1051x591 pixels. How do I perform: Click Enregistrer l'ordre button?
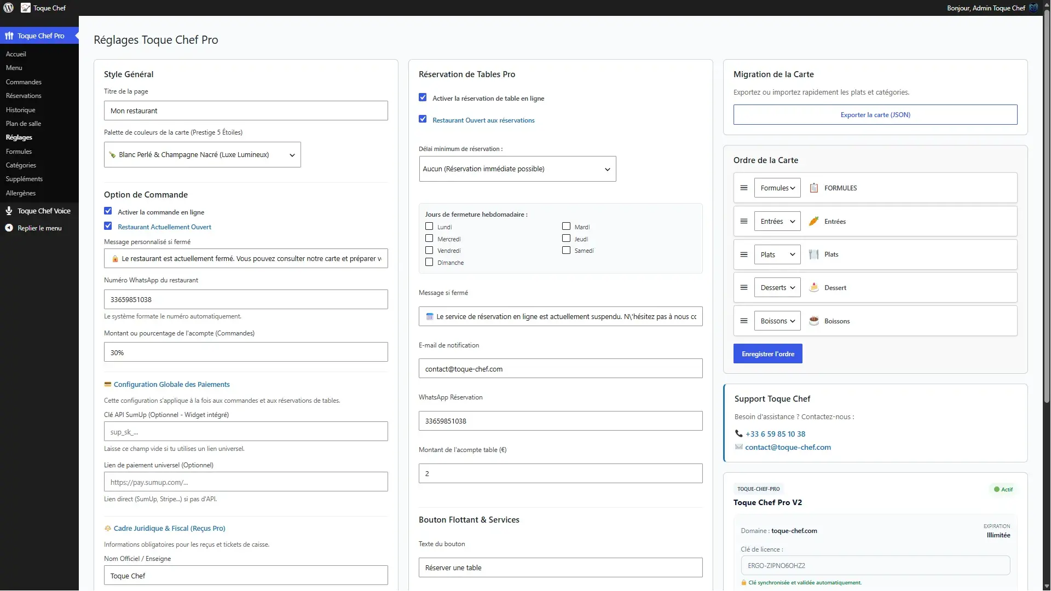pos(768,354)
